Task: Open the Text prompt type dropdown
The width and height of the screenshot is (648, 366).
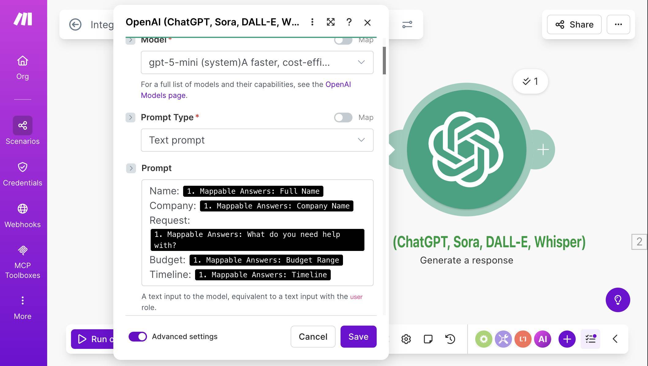Action: point(361,140)
